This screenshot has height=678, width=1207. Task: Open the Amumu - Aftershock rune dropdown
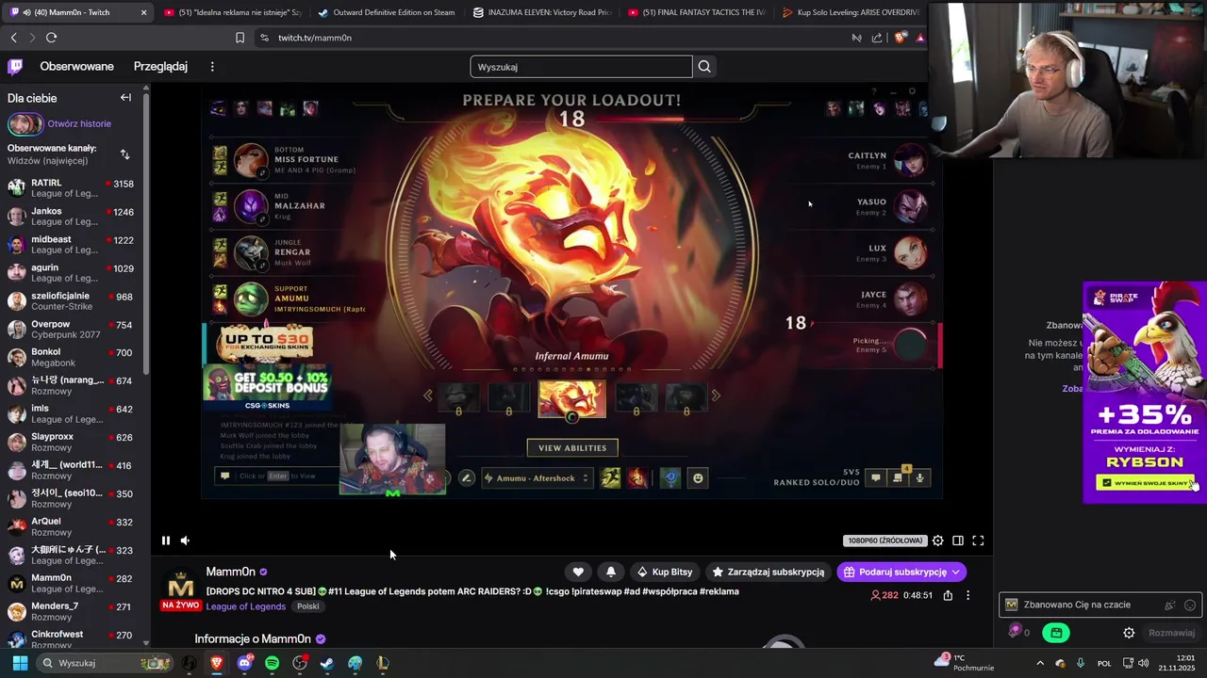(536, 478)
